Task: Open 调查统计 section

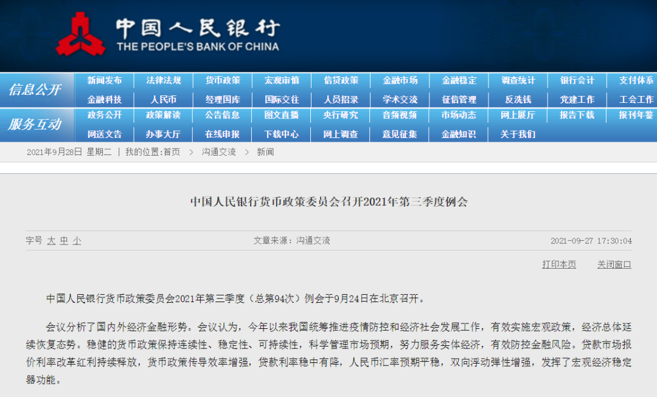Action: pos(518,80)
